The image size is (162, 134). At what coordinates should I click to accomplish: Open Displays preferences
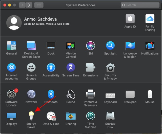tap(11, 116)
